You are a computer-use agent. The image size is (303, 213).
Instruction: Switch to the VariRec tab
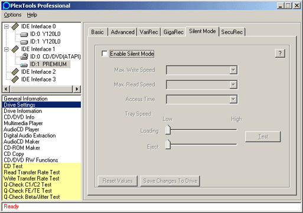click(x=149, y=32)
